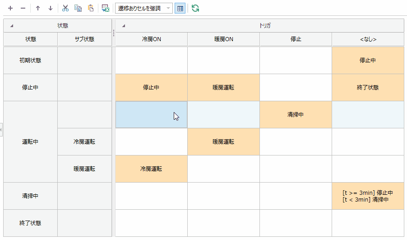Click the minus icon to remove a row
Viewport: 407px width, 240px height.
(23, 8)
